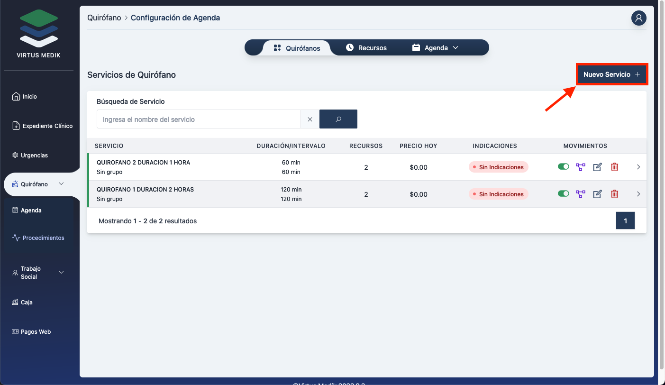The width and height of the screenshot is (665, 385).
Task: Expand the Trabajo Social sidebar menu
Action: click(x=61, y=273)
